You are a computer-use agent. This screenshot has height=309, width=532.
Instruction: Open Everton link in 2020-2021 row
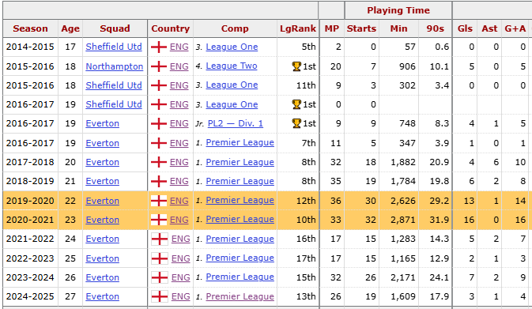click(x=103, y=220)
